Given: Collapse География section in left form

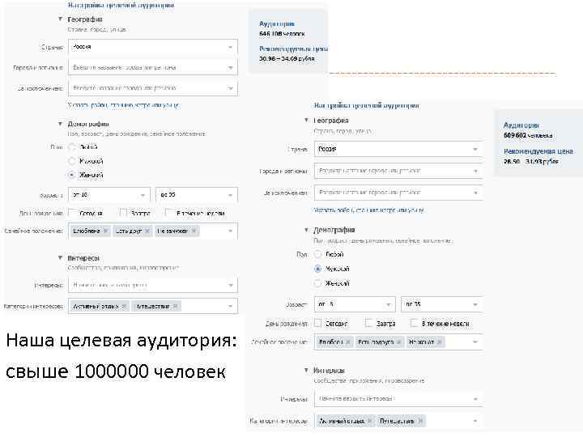Looking at the screenshot, I should [x=60, y=19].
